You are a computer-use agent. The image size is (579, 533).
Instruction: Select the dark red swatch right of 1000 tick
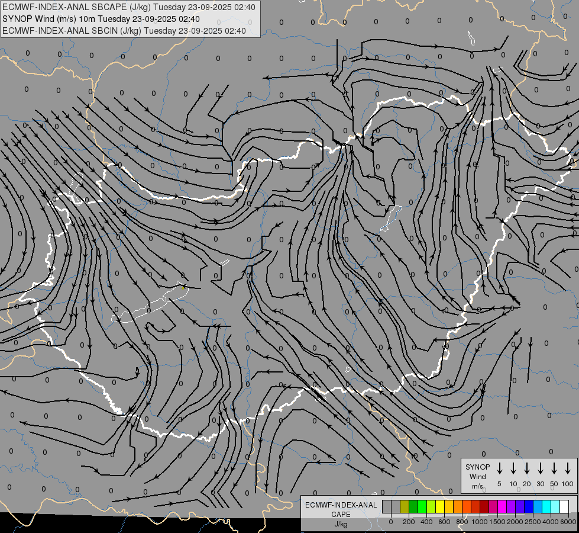point(484,507)
